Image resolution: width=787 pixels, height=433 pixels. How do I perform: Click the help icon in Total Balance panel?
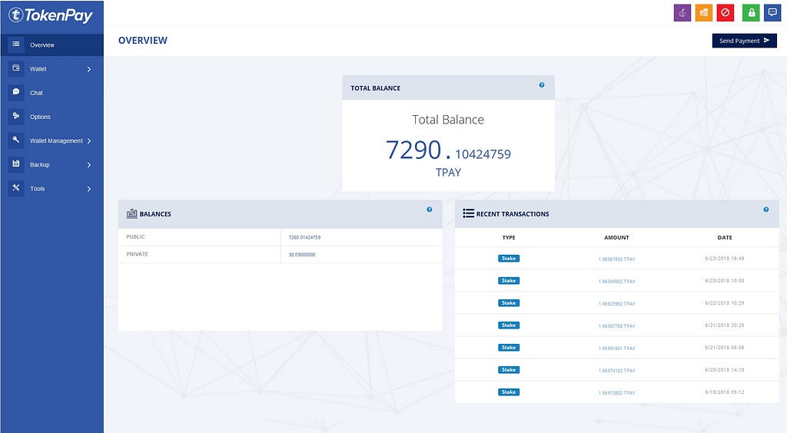[542, 84]
